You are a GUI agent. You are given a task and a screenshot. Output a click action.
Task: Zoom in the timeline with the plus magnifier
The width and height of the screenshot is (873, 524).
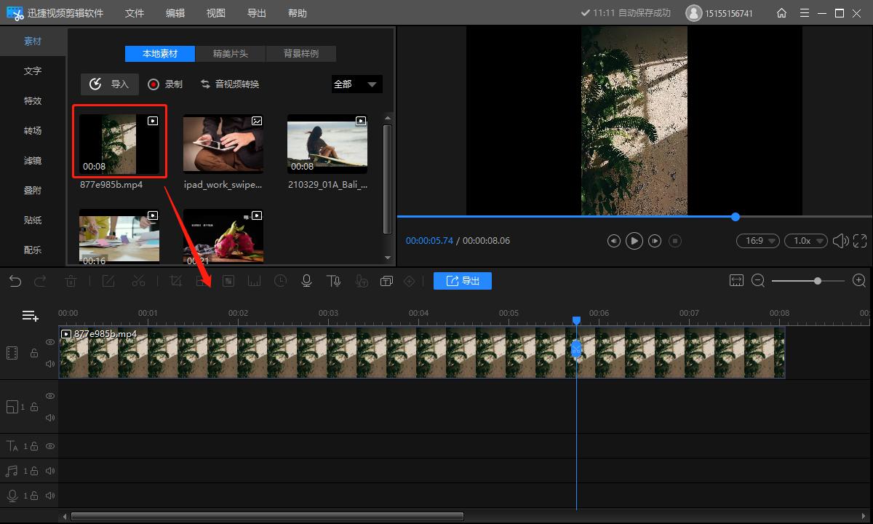point(858,281)
